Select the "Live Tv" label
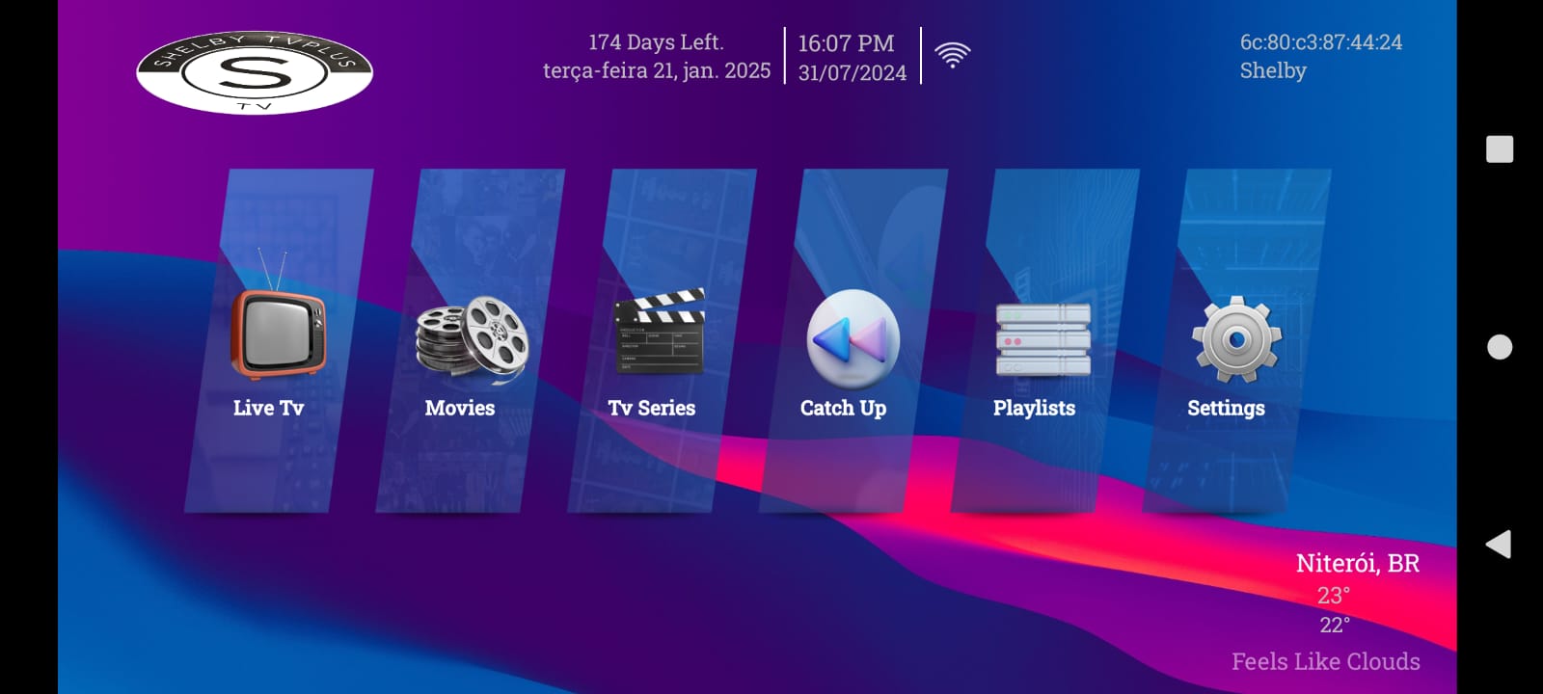 tap(268, 408)
